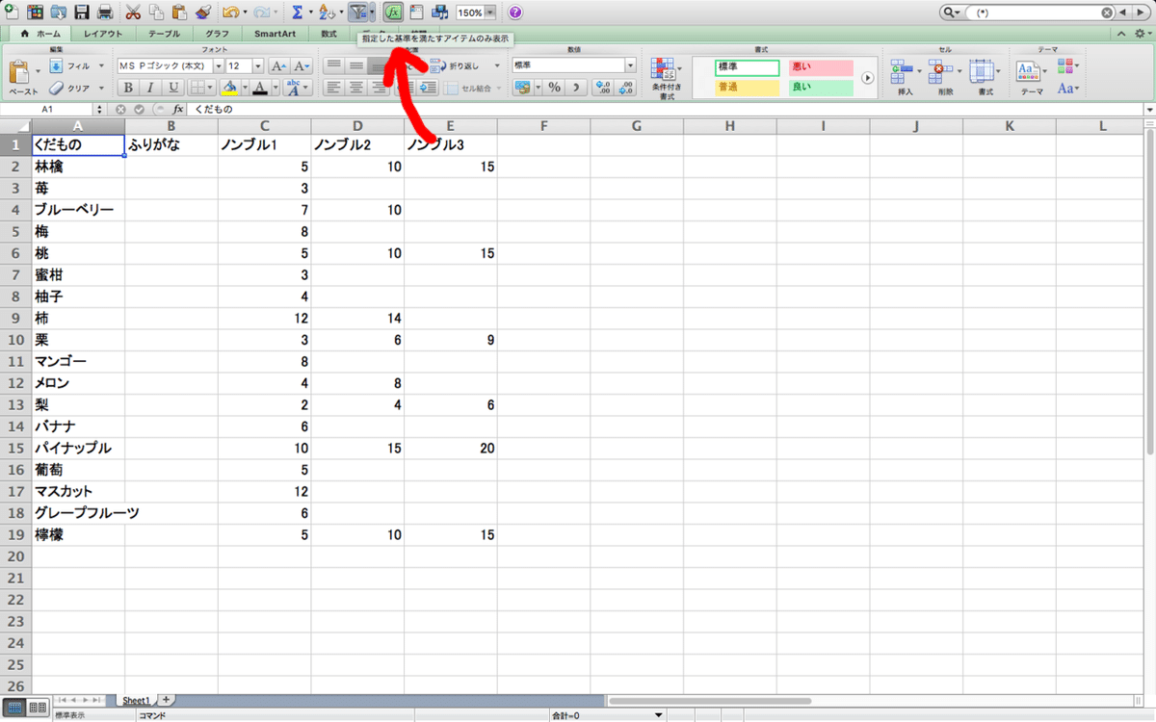Open the テーブル ribbon tab

click(163, 34)
